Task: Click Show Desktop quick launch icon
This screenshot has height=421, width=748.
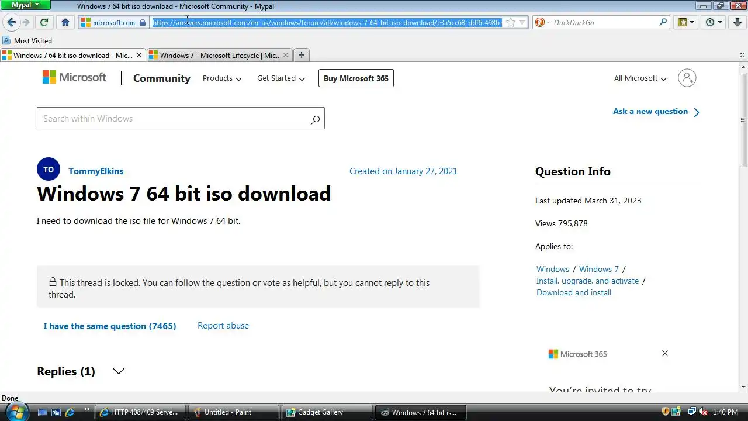Action: 43,412
